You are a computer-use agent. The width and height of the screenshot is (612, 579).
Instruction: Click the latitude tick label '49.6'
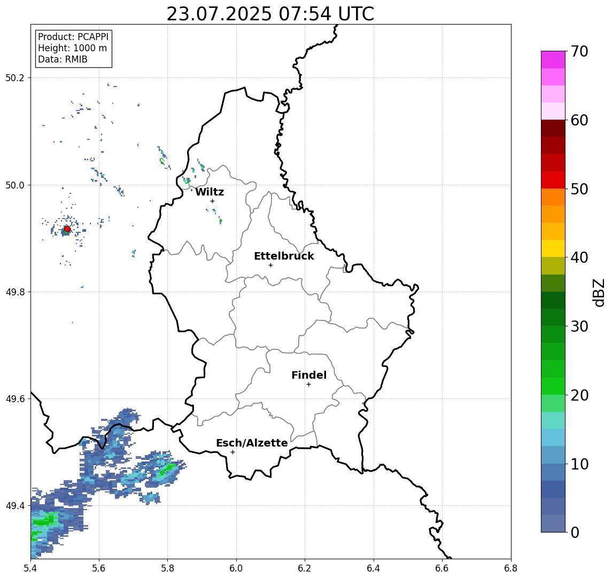click(x=15, y=399)
